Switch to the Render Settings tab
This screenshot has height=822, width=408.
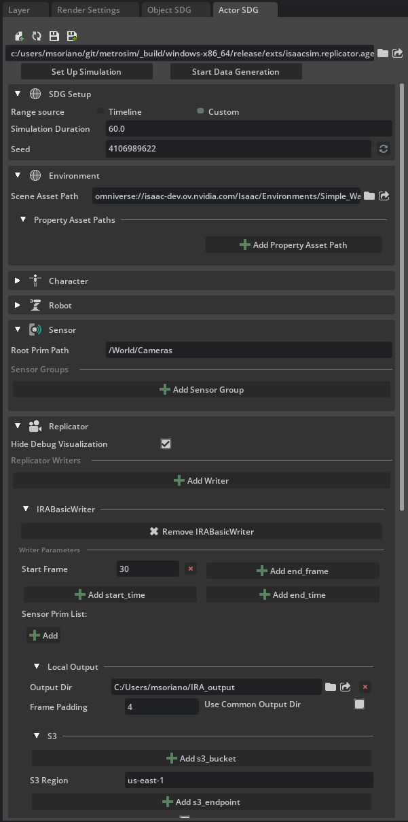coord(88,10)
